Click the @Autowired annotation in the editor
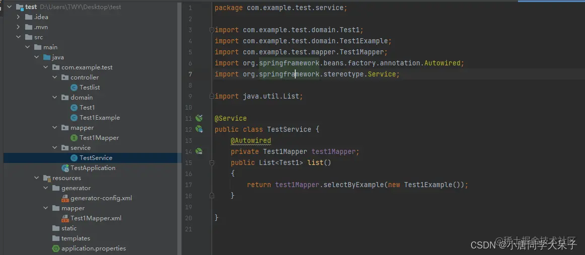Image resolution: width=585 pixels, height=255 pixels. [x=251, y=140]
